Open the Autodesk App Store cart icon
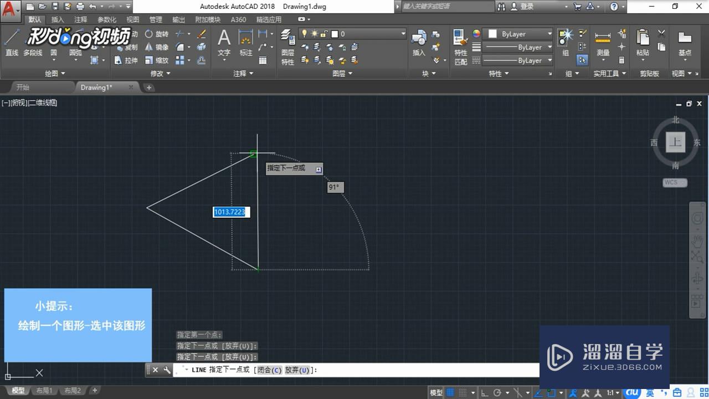Screen dimensions: 709x399 click(578, 7)
